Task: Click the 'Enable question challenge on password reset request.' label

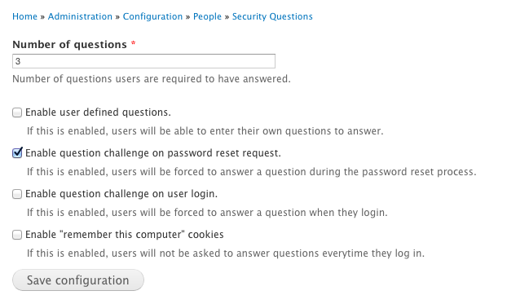Action: (153, 153)
